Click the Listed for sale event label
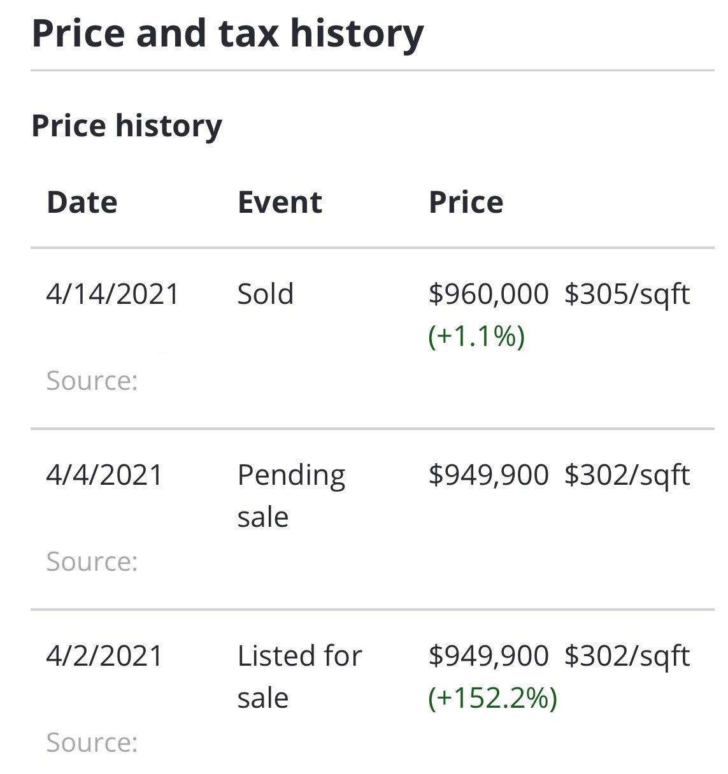 tap(299, 677)
